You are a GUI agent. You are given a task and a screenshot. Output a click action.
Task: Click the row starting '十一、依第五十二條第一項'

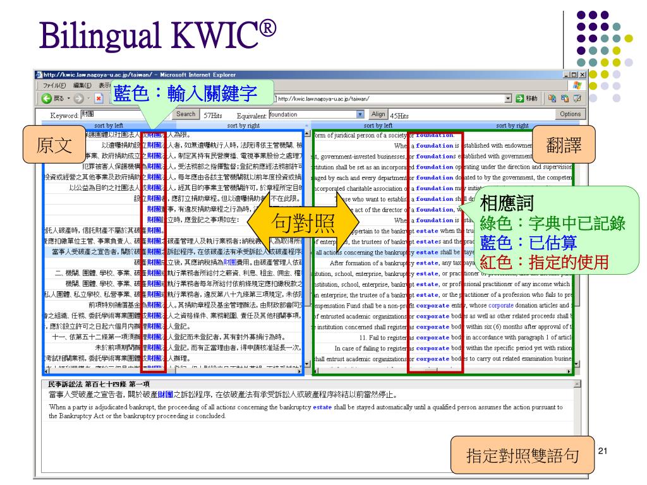click(x=173, y=337)
